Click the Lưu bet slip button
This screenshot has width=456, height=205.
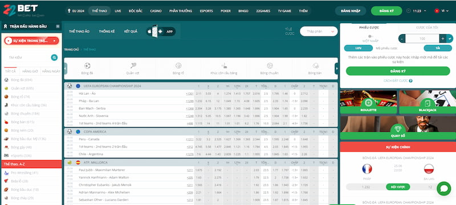359,48
